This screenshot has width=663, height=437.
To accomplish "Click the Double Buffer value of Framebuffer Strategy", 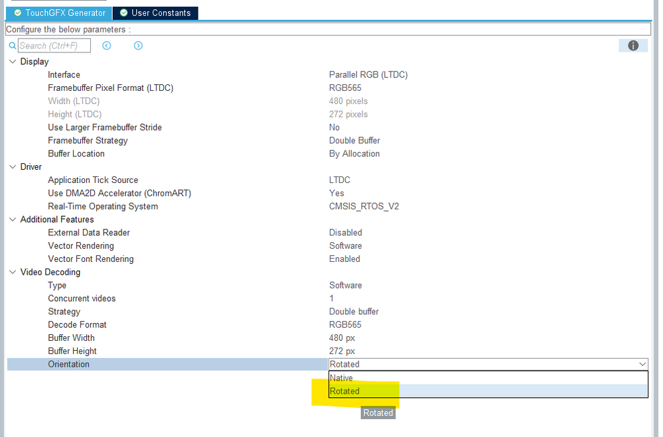I will pyautogui.click(x=354, y=141).
